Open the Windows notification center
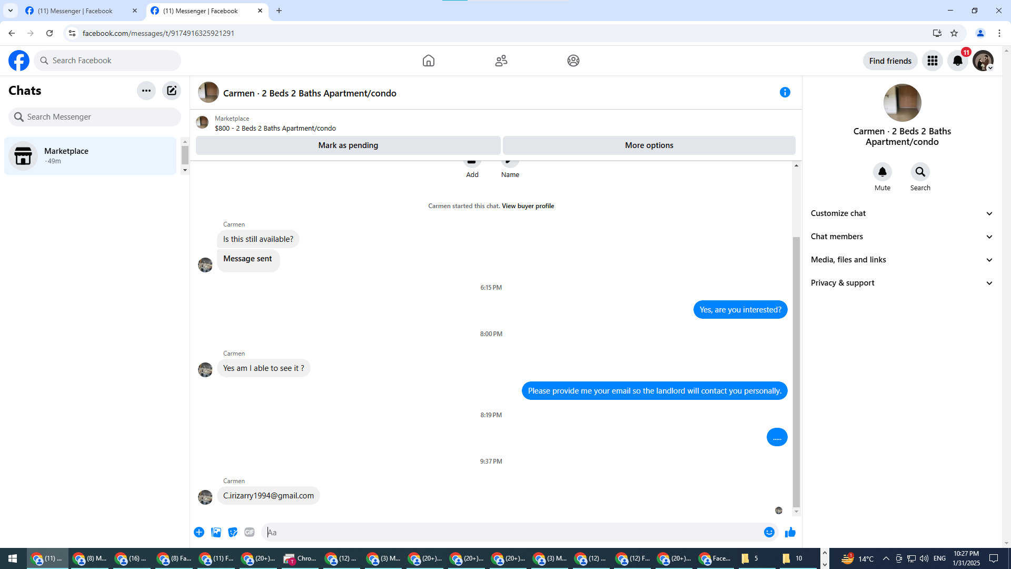Screen dimensions: 1011x569 (994, 558)
